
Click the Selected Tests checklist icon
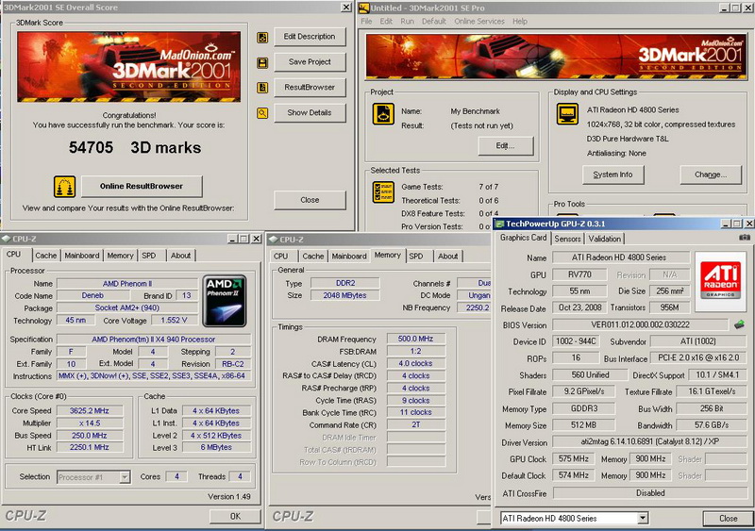384,193
